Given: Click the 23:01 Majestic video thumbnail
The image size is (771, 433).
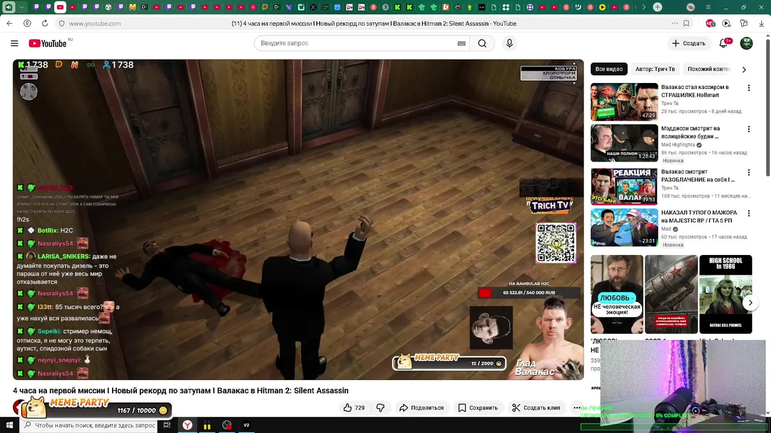Looking at the screenshot, I should [624, 227].
